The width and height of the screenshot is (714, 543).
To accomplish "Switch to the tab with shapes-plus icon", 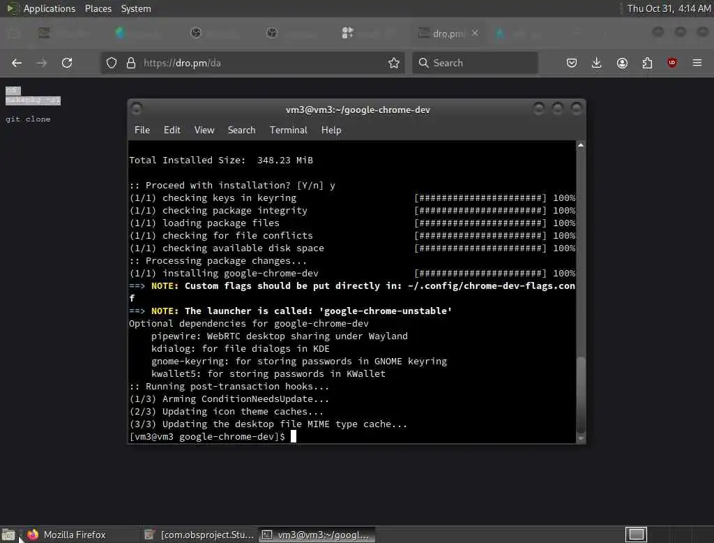I will [347, 33].
